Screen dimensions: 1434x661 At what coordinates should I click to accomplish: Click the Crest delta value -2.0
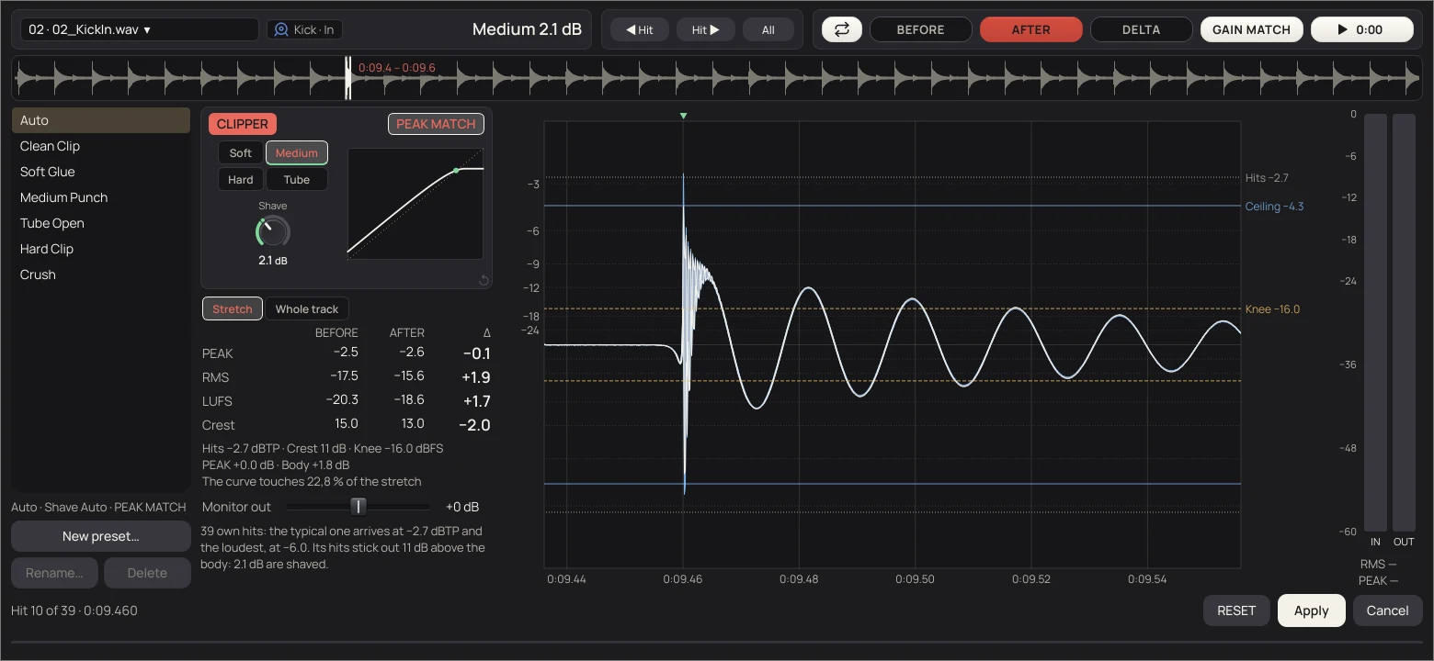474,425
